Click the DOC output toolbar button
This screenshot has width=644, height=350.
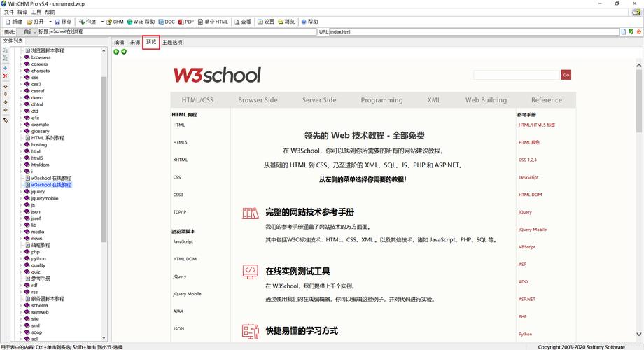tap(167, 22)
